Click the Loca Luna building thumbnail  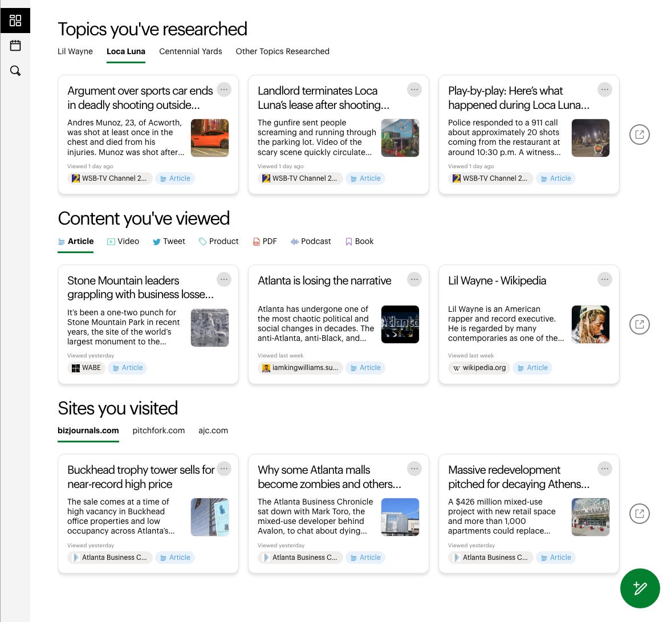400,138
